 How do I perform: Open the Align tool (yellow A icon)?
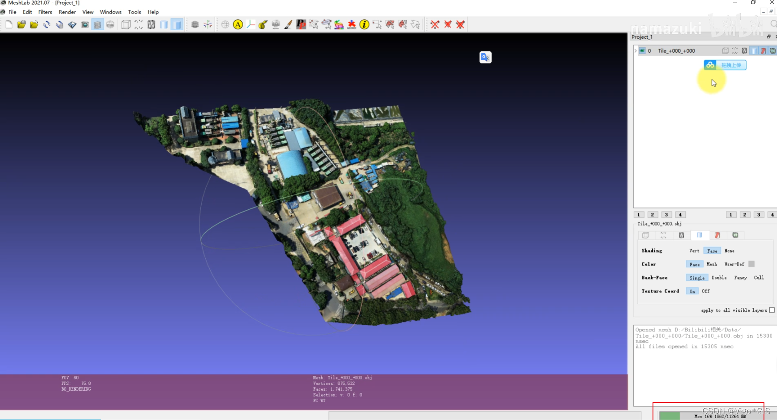[238, 25]
